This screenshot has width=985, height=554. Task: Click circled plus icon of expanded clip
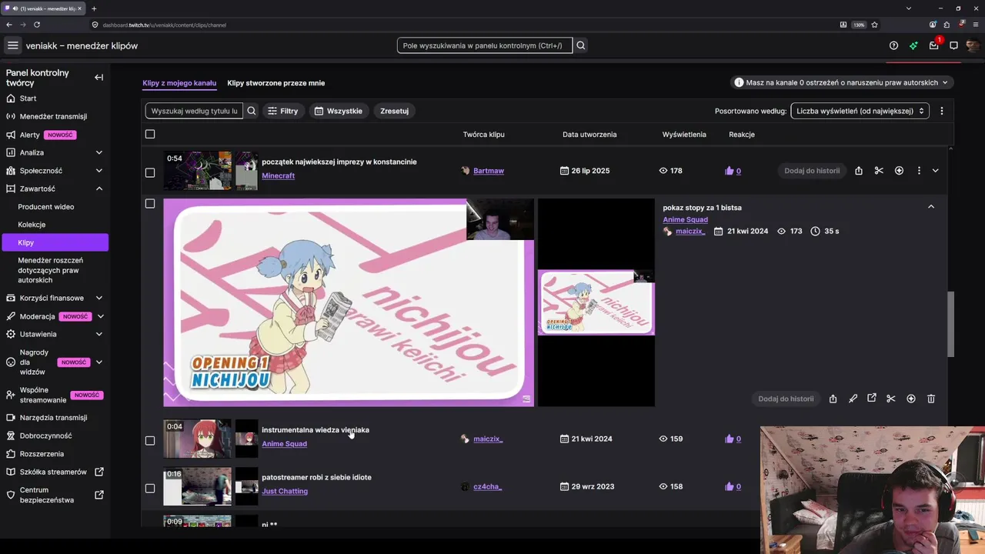click(x=911, y=399)
